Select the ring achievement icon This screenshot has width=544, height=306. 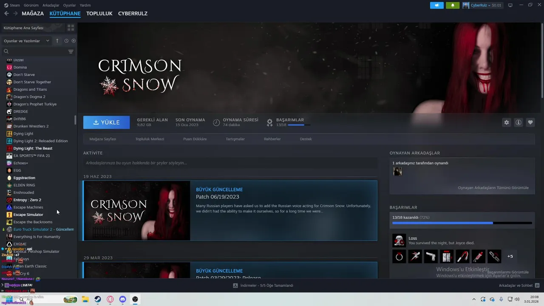pyautogui.click(x=399, y=256)
